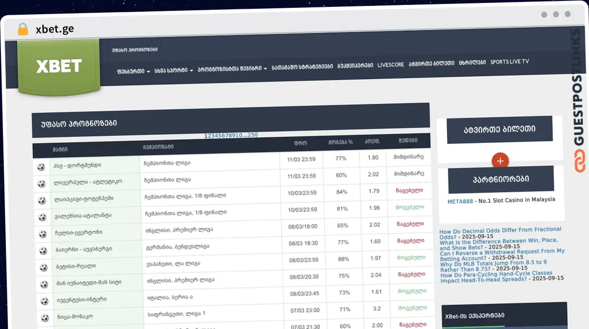This screenshot has height=329, width=589.
Task: Open the META888 casino link
Action: click(459, 200)
